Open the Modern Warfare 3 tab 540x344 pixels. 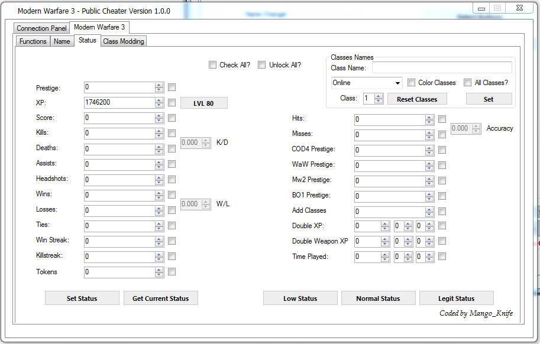(99, 27)
